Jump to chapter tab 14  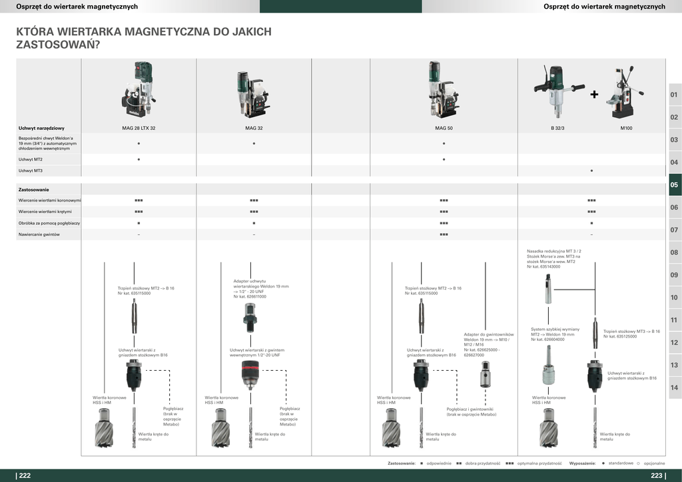(674, 387)
